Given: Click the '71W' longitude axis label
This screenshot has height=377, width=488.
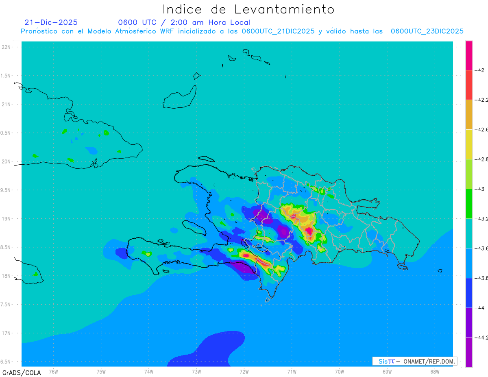Looking at the screenshot, I should (292, 372).
